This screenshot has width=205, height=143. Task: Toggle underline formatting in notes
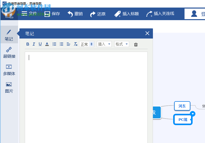pos(40,44)
